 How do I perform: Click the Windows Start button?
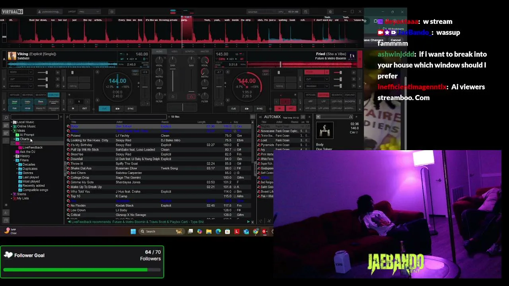pyautogui.click(x=133, y=232)
